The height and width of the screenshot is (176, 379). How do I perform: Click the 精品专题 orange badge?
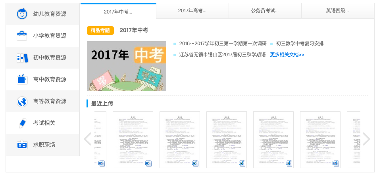[x=100, y=31]
